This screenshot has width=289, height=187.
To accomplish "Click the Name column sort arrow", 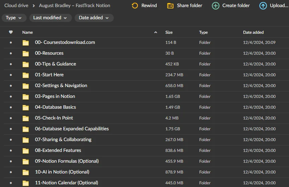I will coord(156,32).
